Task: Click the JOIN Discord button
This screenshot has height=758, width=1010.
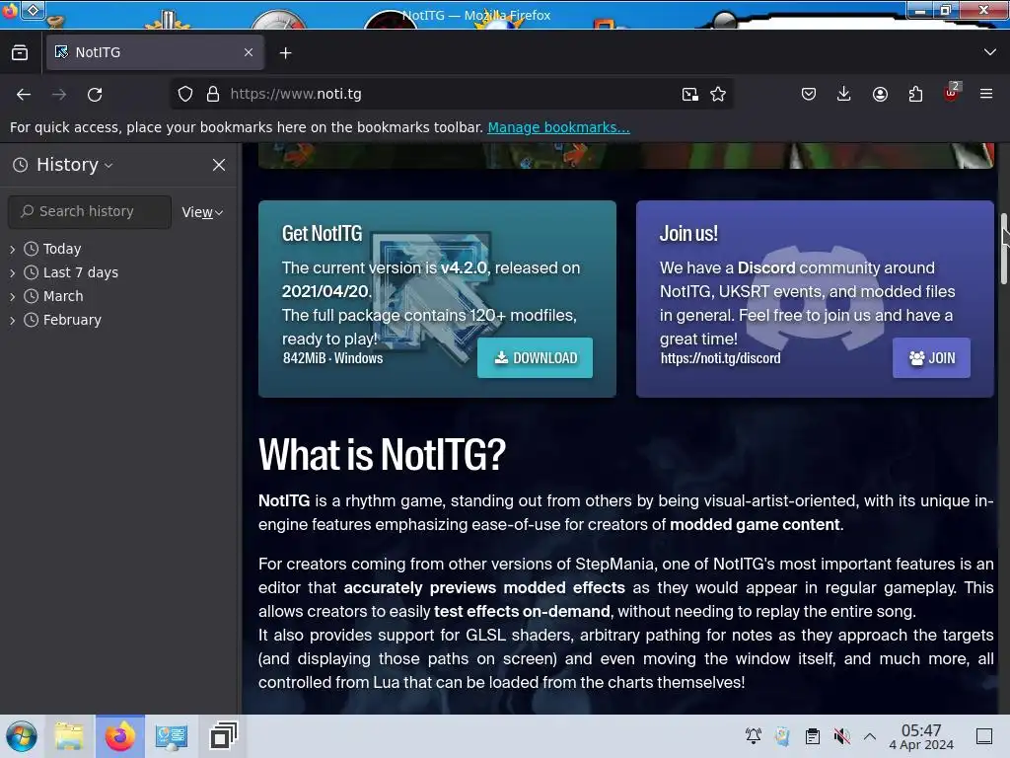Action: pyautogui.click(x=931, y=357)
